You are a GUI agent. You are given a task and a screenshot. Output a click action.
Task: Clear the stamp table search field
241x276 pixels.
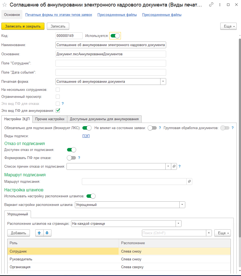click(209, 233)
